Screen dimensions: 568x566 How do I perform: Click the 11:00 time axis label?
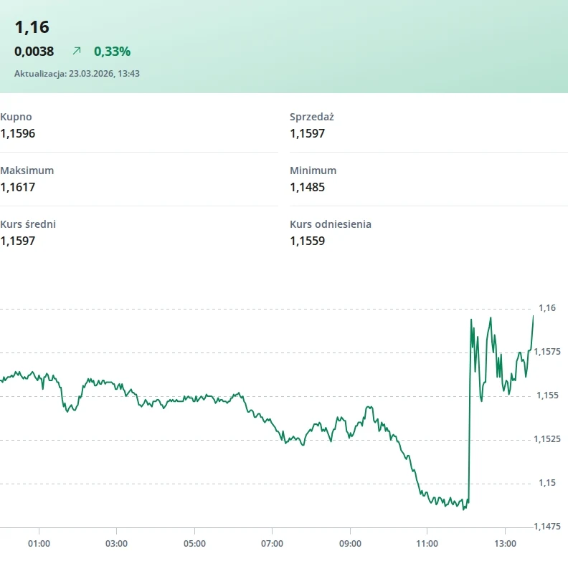click(427, 543)
